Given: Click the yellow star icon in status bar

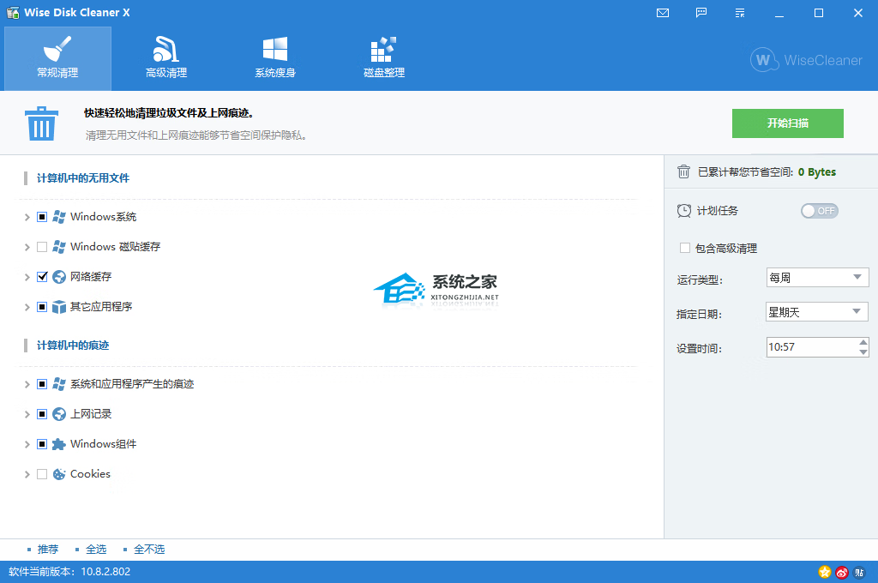Looking at the screenshot, I should pos(825,572).
